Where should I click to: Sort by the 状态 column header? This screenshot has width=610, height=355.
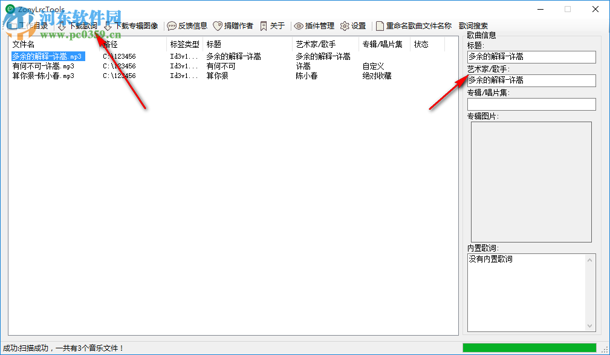point(422,44)
